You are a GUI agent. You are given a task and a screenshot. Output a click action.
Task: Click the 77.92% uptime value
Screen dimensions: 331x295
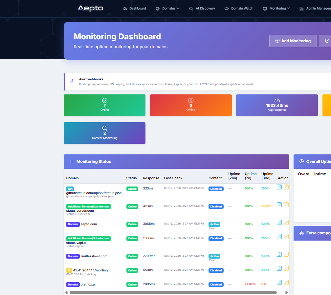[250, 284]
